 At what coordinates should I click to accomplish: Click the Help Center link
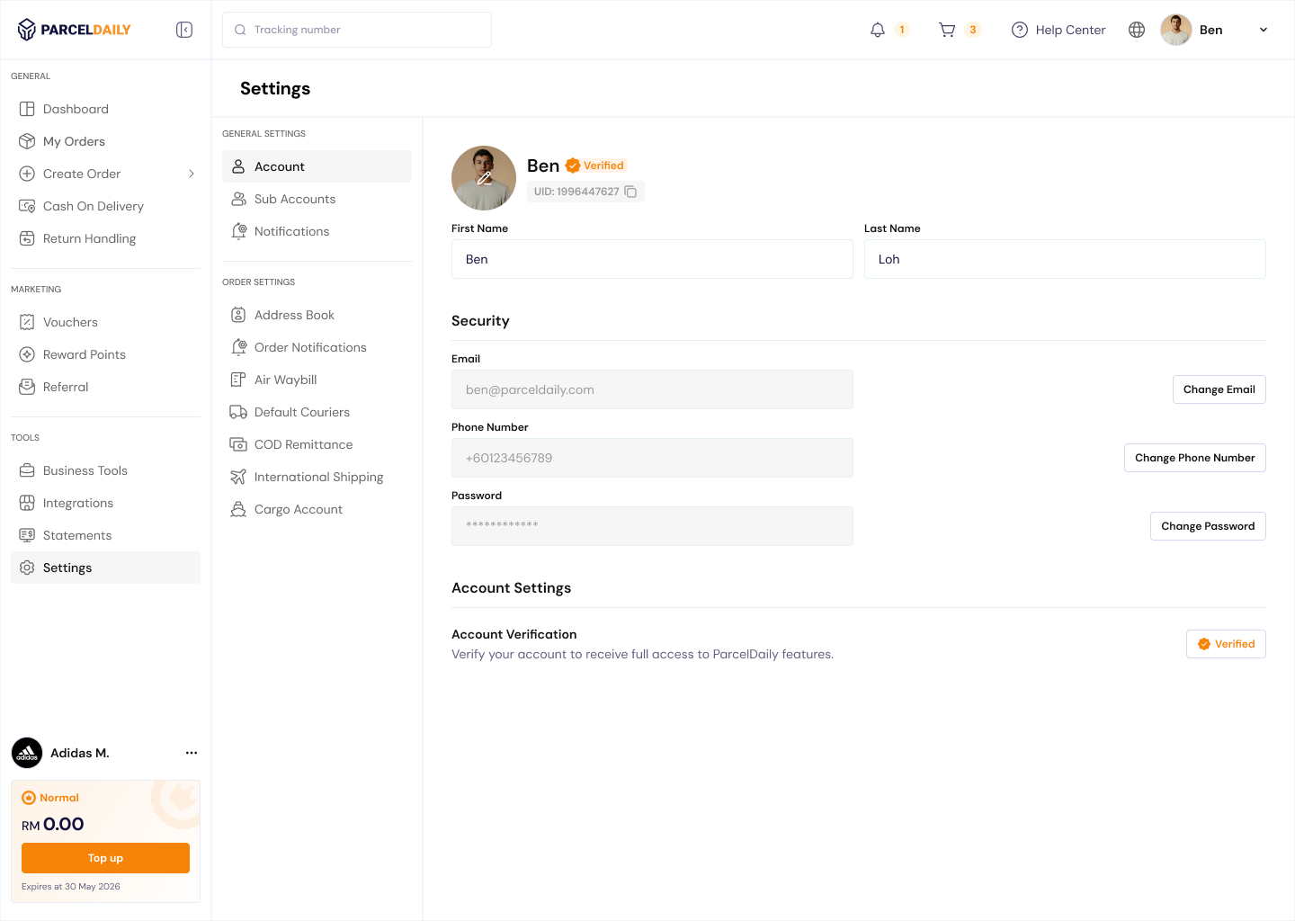(1058, 30)
